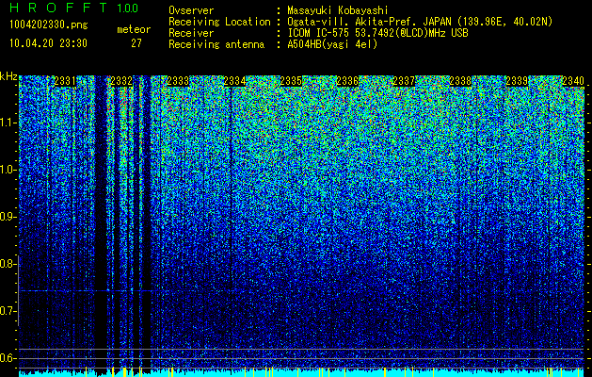592x377 pixels.
Task: Select the file name 1004202330.png
Action: [x=49, y=25]
